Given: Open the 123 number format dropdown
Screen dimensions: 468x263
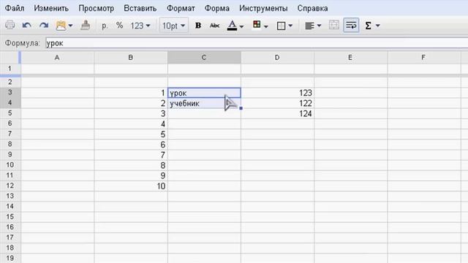Looking at the screenshot, I should pos(140,26).
